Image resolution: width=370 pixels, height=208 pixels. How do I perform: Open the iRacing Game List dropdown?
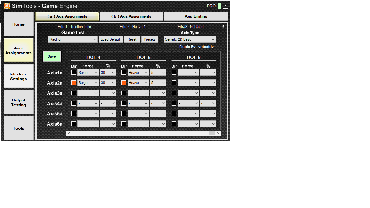73,39
